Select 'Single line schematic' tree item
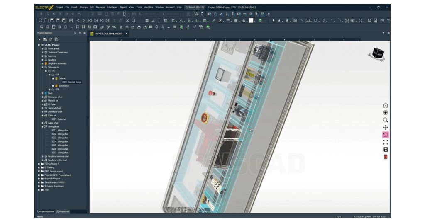This screenshot has height=223, width=425. coord(57,63)
